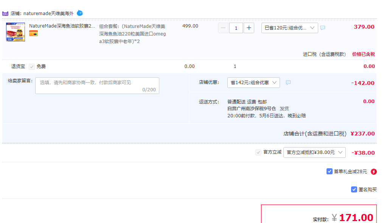
Task: Increase quantity with the plus button
Action: [249, 28]
